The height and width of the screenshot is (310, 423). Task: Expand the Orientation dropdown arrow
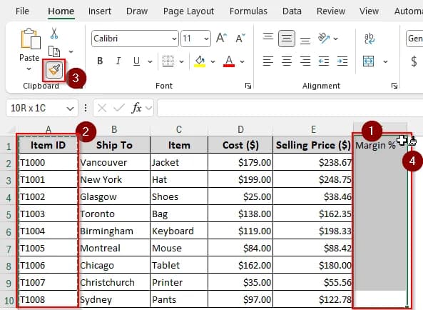click(x=335, y=39)
